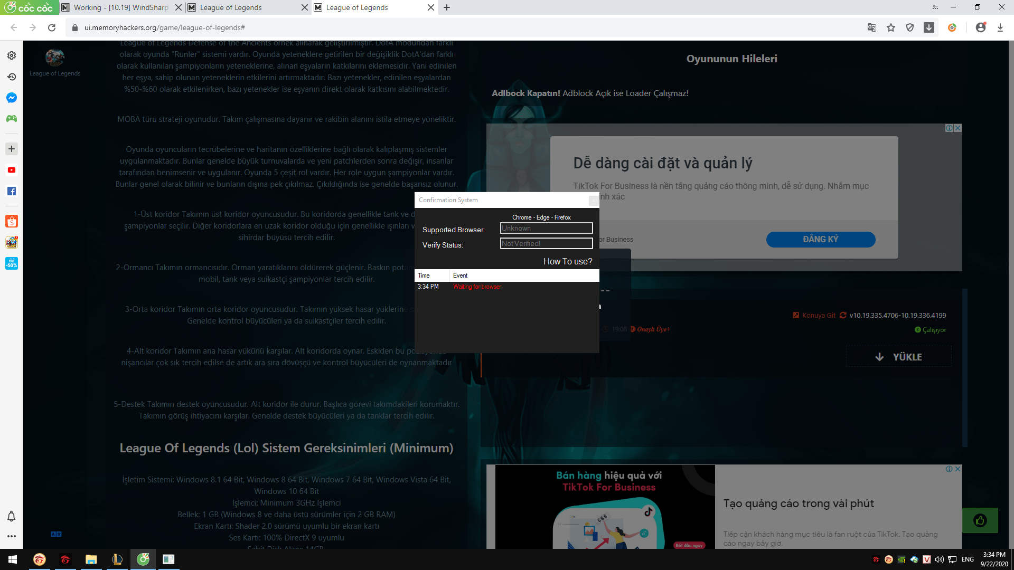This screenshot has height=570, width=1014.
Task: Open browsing history in the sidebar
Action: click(x=12, y=77)
